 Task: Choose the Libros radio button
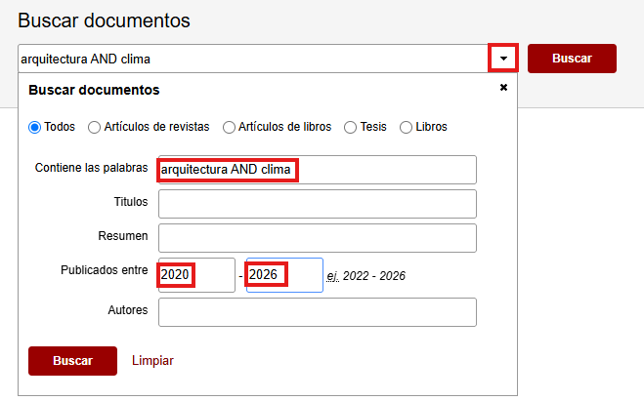click(406, 127)
